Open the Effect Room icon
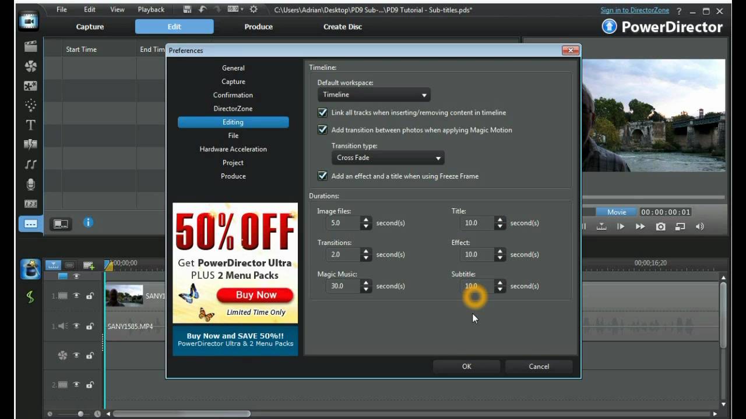This screenshot has height=419, width=746. click(30, 66)
